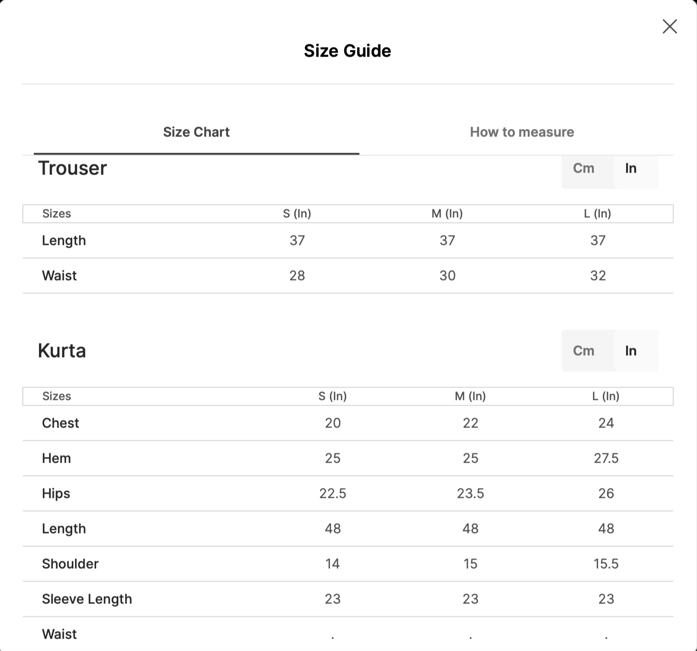Image resolution: width=697 pixels, height=651 pixels.
Task: Select the Sleeve Length row label
Action: pyautogui.click(x=87, y=599)
